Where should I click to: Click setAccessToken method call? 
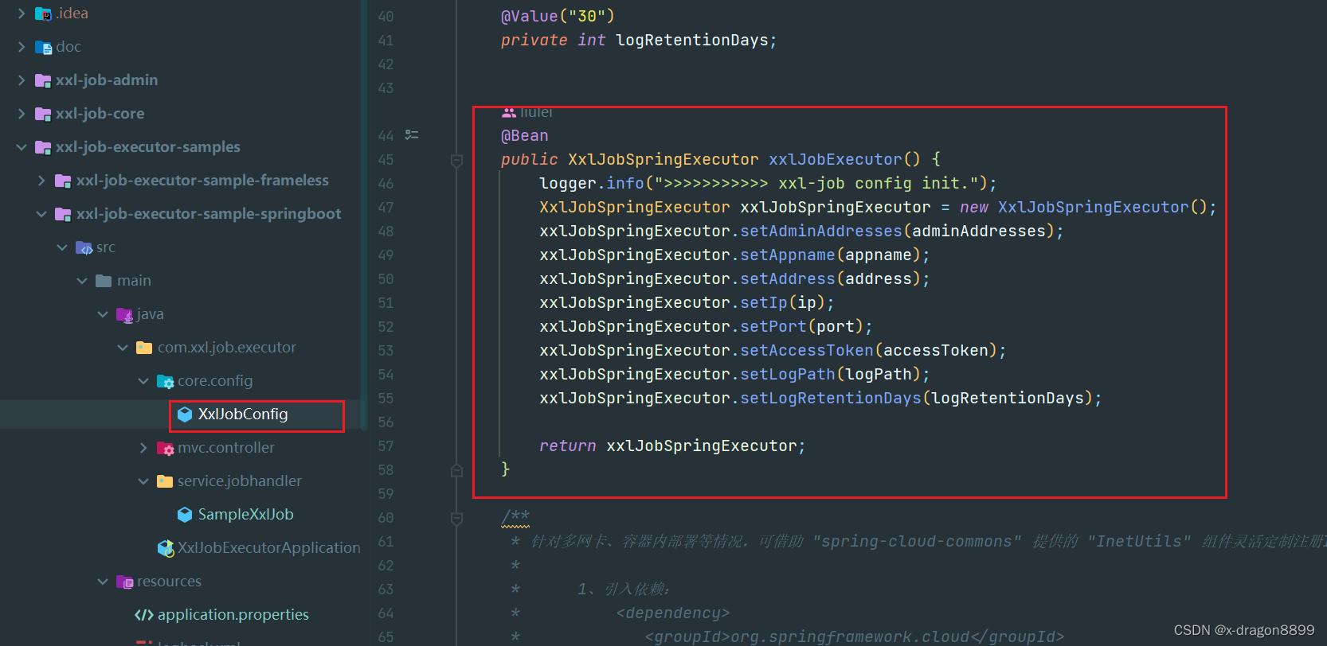click(x=807, y=351)
